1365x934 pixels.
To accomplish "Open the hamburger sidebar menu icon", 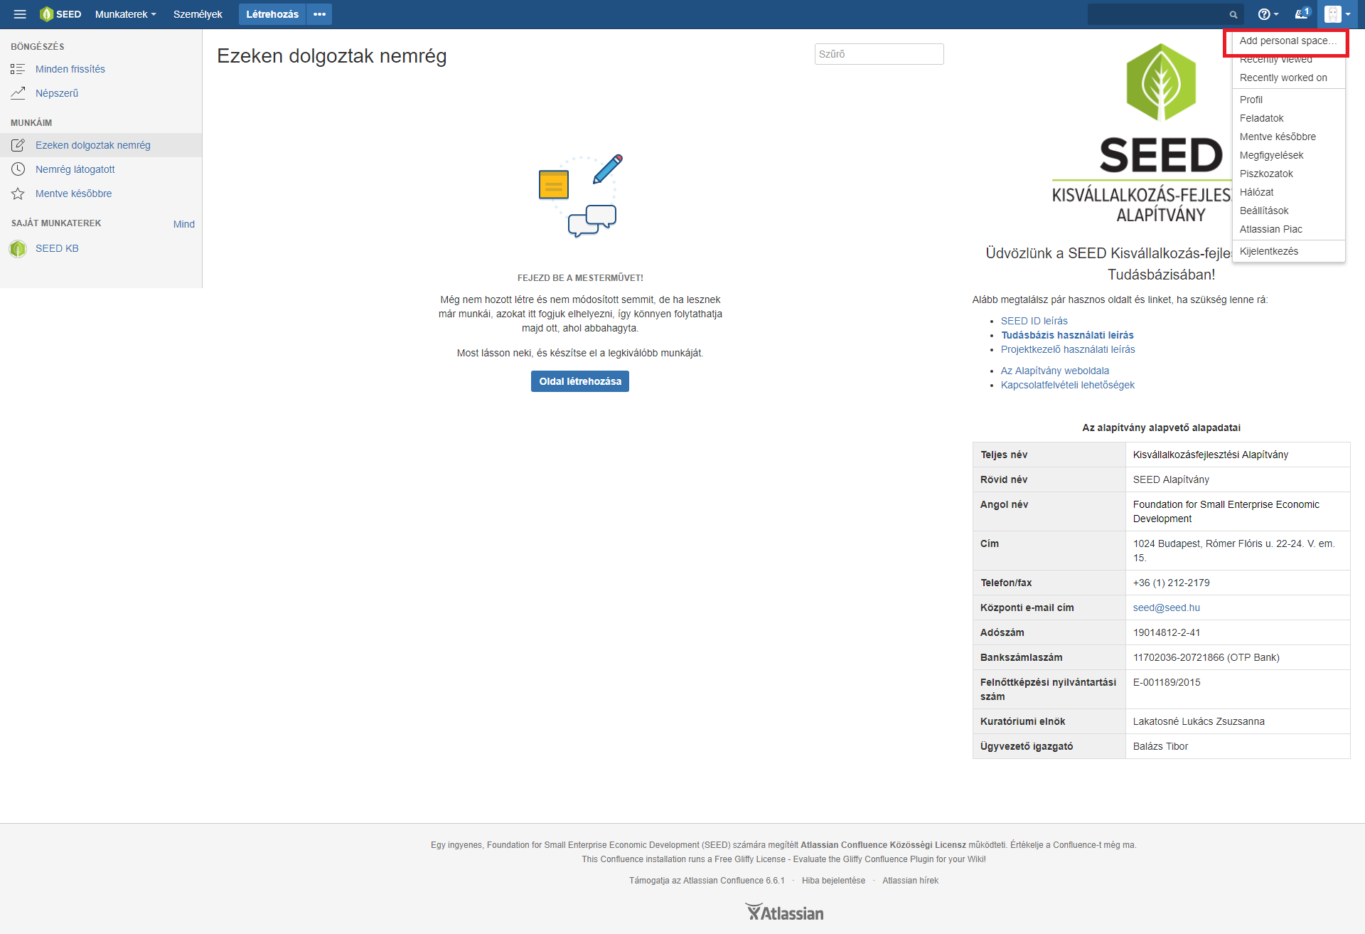I will (x=20, y=14).
